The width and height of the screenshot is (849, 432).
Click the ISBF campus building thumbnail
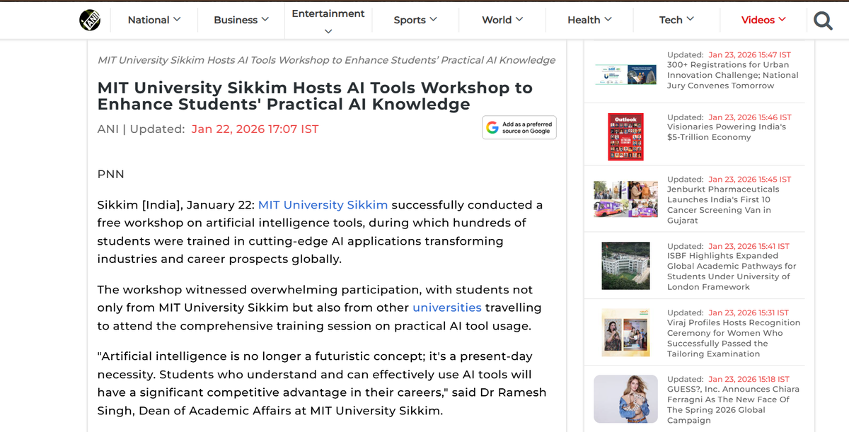pyautogui.click(x=625, y=265)
